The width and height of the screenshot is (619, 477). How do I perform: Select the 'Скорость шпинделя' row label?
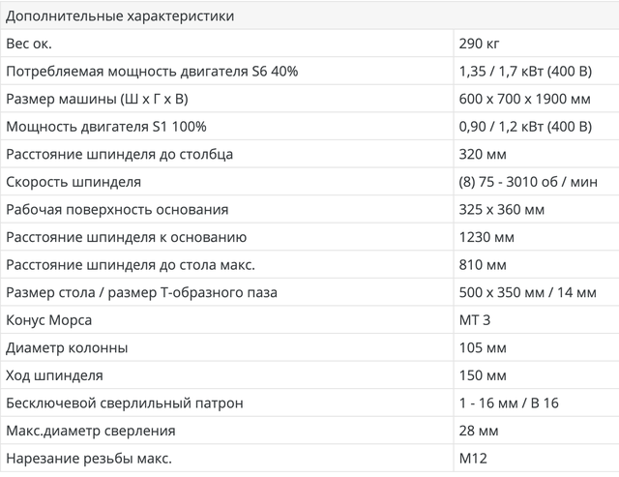74,182
